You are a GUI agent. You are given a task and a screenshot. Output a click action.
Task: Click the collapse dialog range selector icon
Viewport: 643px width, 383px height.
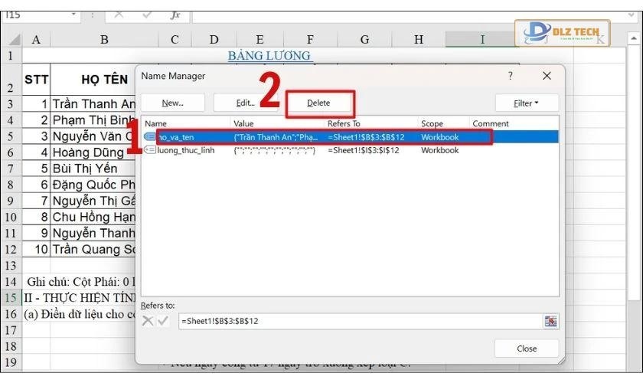550,321
